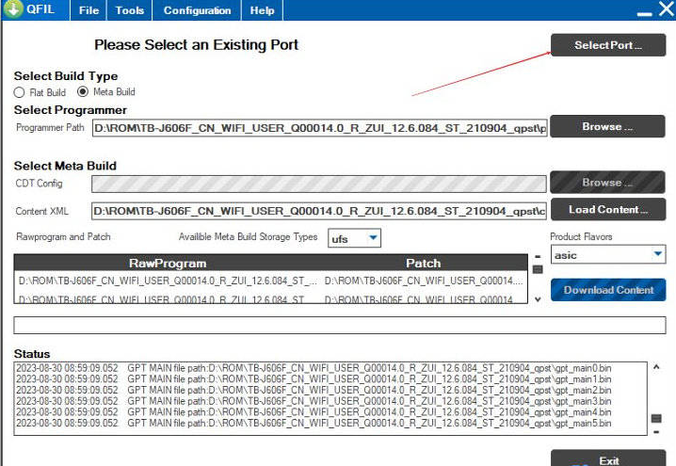Select the first Patch path cell
The image size is (676, 466).
click(424, 281)
